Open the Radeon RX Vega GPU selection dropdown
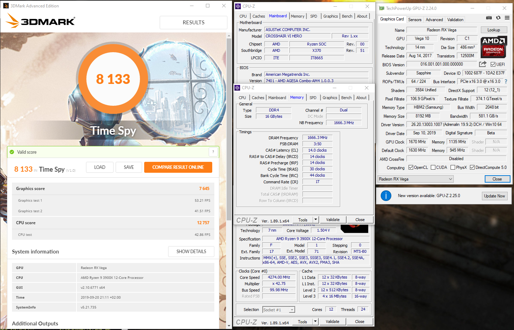Viewport: 514px width, 330px height. (415, 179)
